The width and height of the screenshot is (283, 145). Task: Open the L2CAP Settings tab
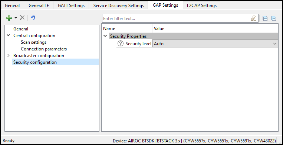[202, 6]
